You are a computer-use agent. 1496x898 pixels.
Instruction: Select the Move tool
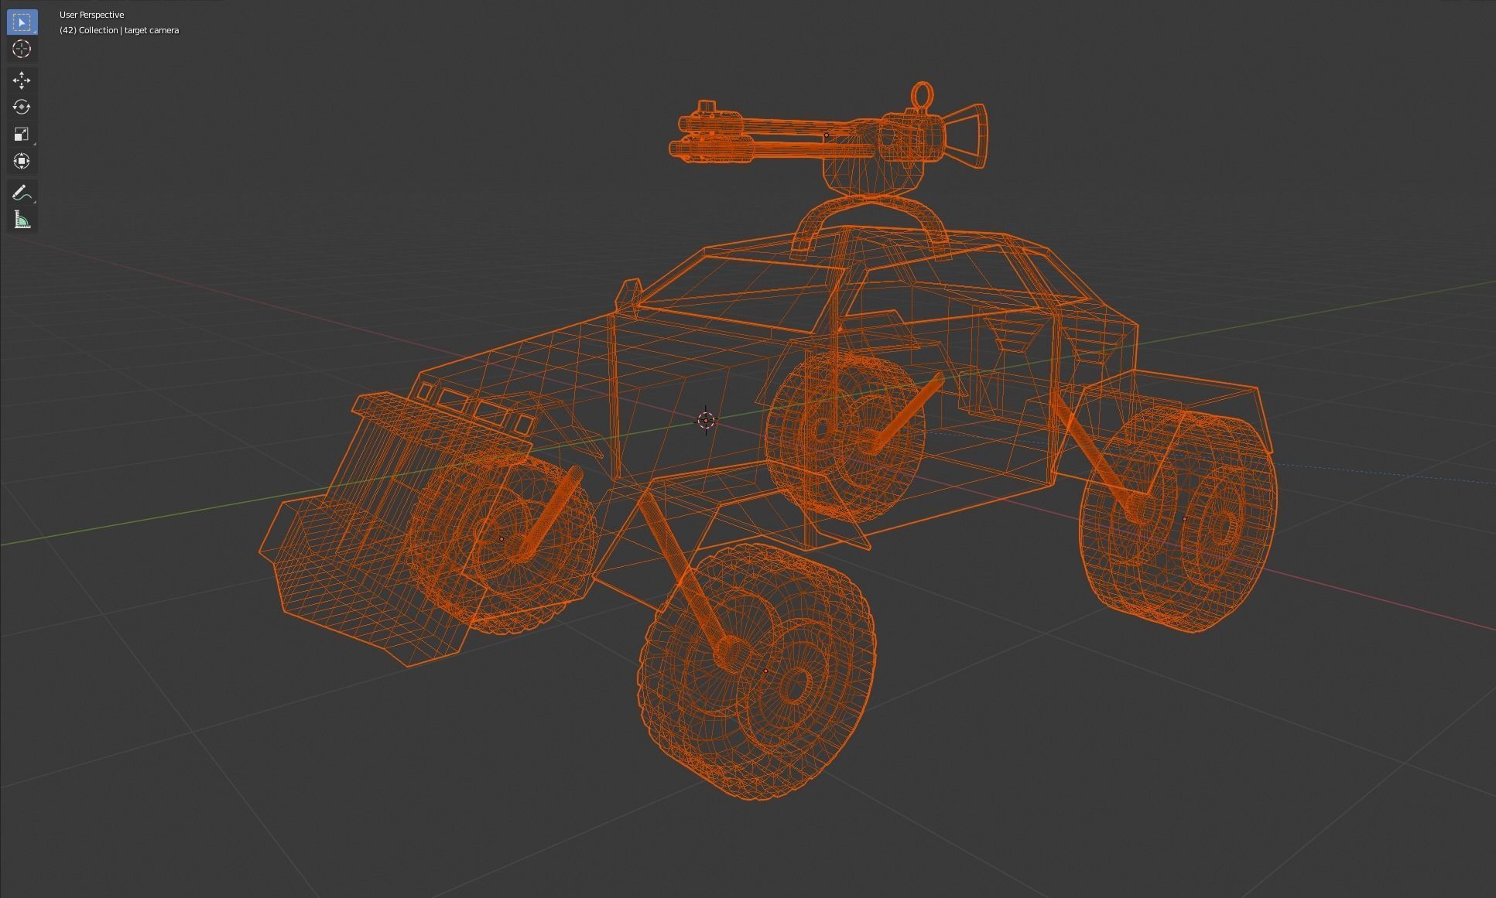point(22,80)
